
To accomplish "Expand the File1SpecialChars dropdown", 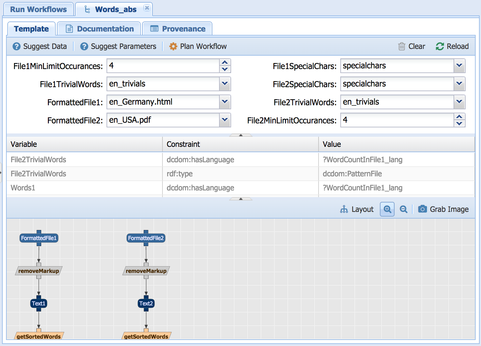I will click(459, 66).
